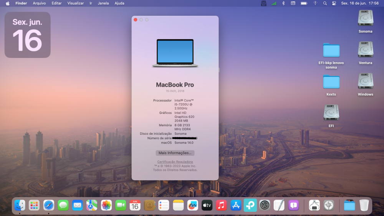The height and width of the screenshot is (216, 384).
Task: Click the 8 GB 2133 MHz DDR4 text
Action: [182, 127]
